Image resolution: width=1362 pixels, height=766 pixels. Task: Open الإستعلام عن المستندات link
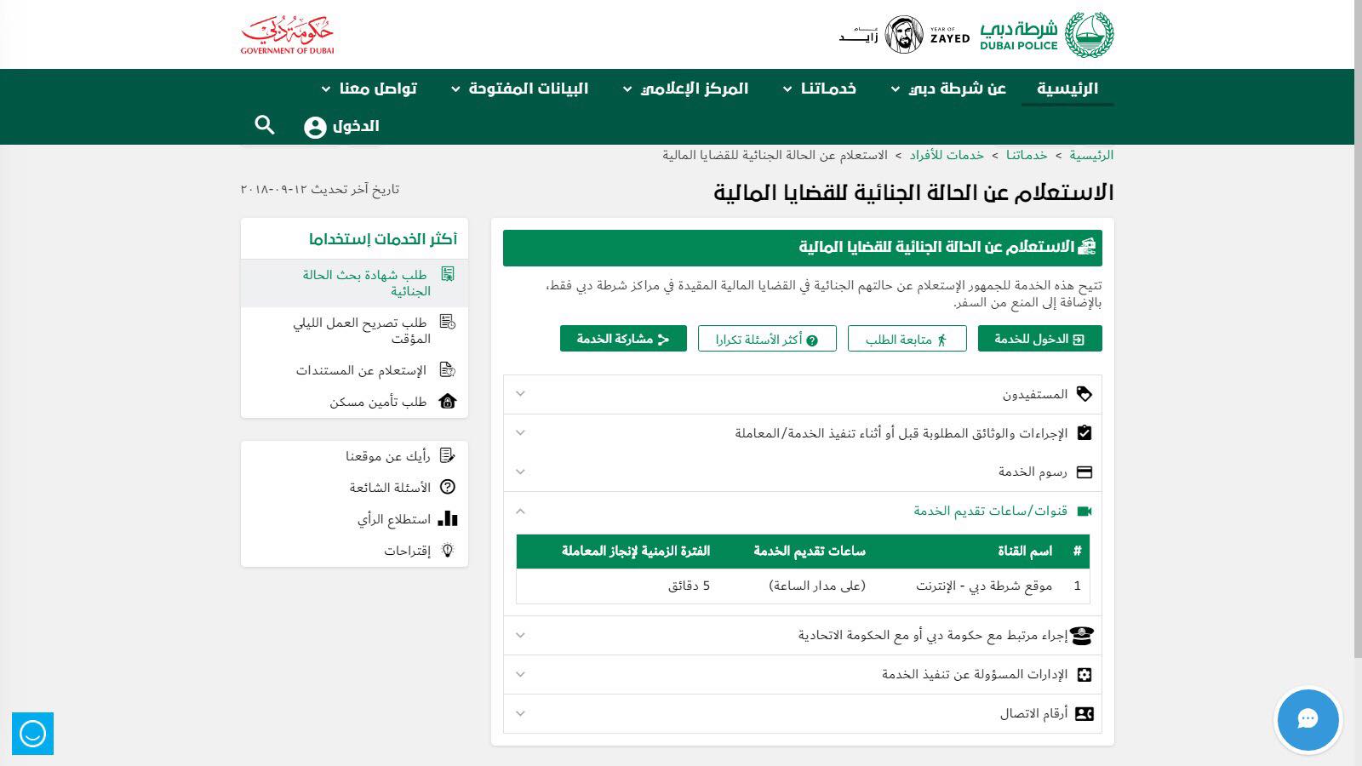click(361, 370)
